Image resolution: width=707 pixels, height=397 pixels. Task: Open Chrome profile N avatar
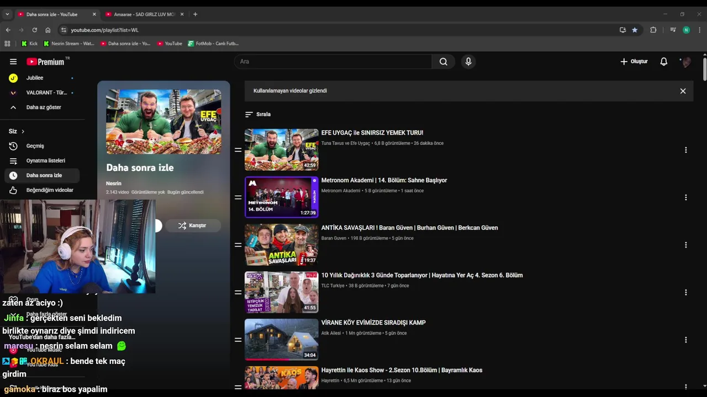point(686,30)
